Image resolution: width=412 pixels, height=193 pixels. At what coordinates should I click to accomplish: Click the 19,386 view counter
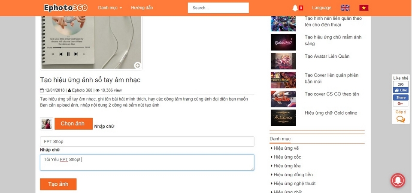tap(111, 90)
